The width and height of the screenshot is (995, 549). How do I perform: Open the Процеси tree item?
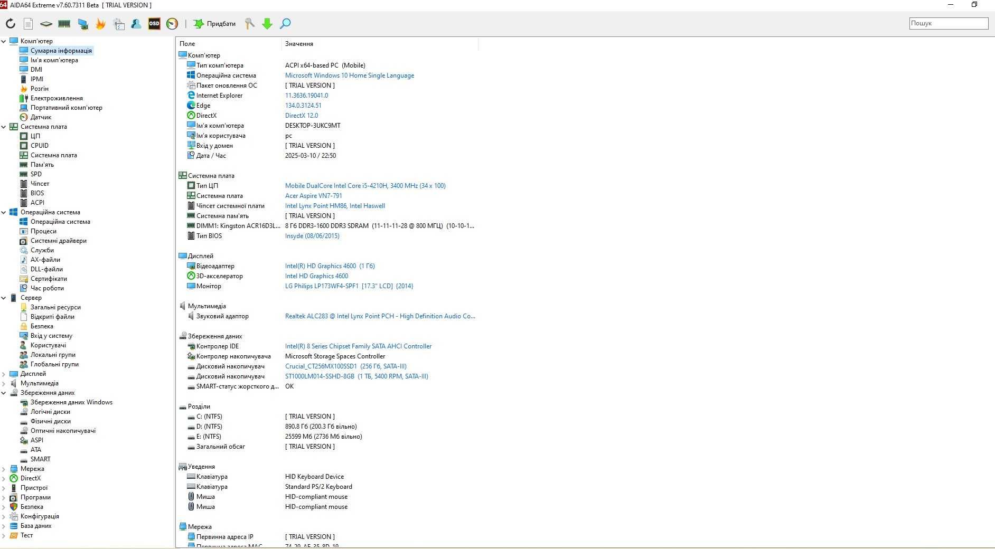43,231
